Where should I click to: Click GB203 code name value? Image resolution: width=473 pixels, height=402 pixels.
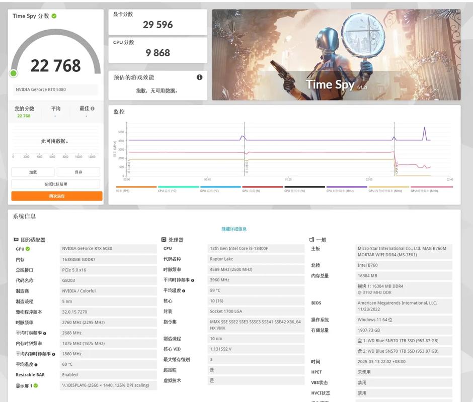108,280
